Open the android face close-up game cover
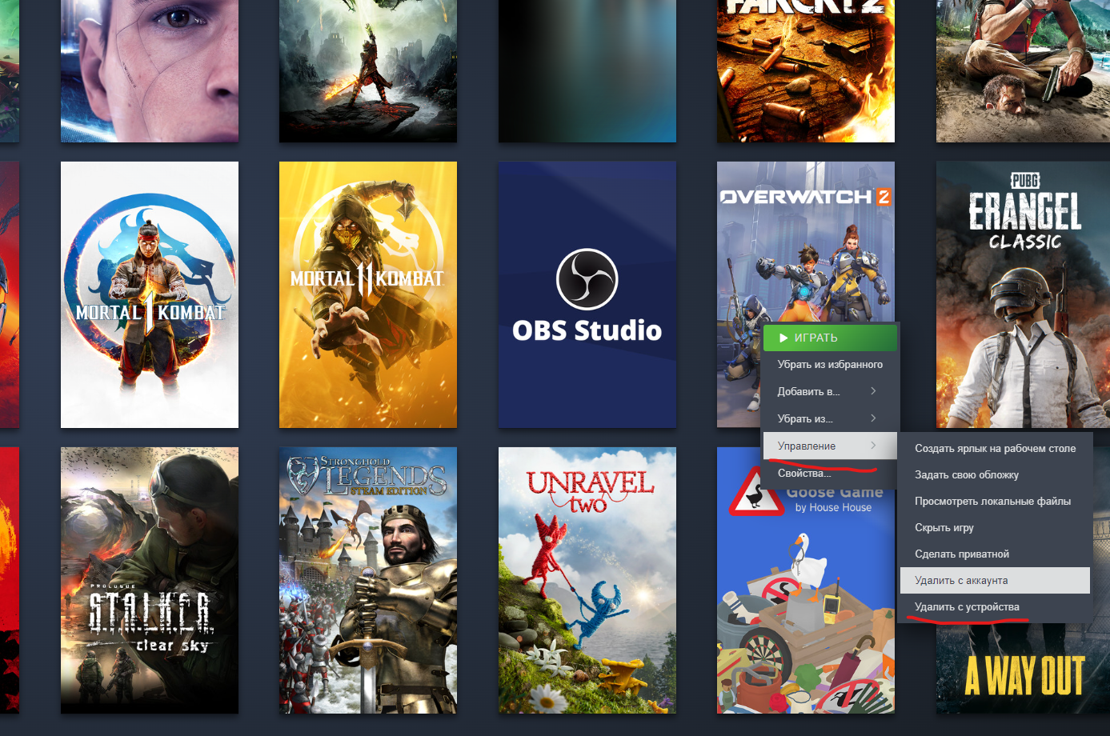 coord(150,71)
